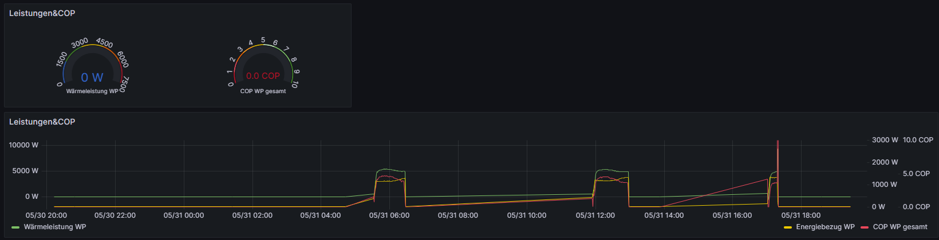The height and width of the screenshot is (240, 939).
Task: Click the 05/31 16:00 time axis label
Action: pyautogui.click(x=732, y=215)
